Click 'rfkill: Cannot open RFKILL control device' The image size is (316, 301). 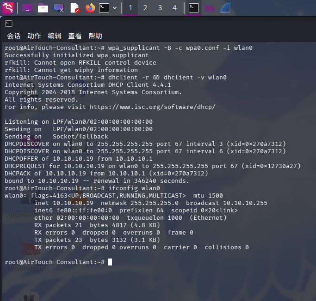tap(81, 63)
